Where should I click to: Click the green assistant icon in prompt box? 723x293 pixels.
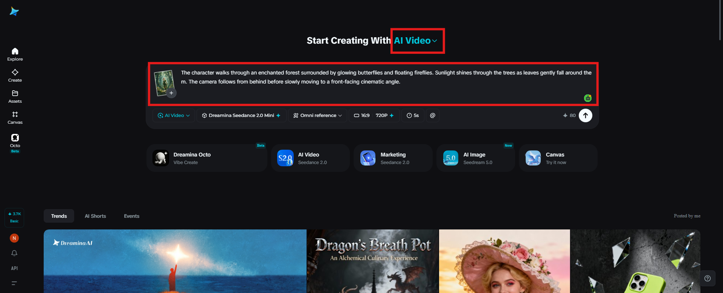(588, 98)
